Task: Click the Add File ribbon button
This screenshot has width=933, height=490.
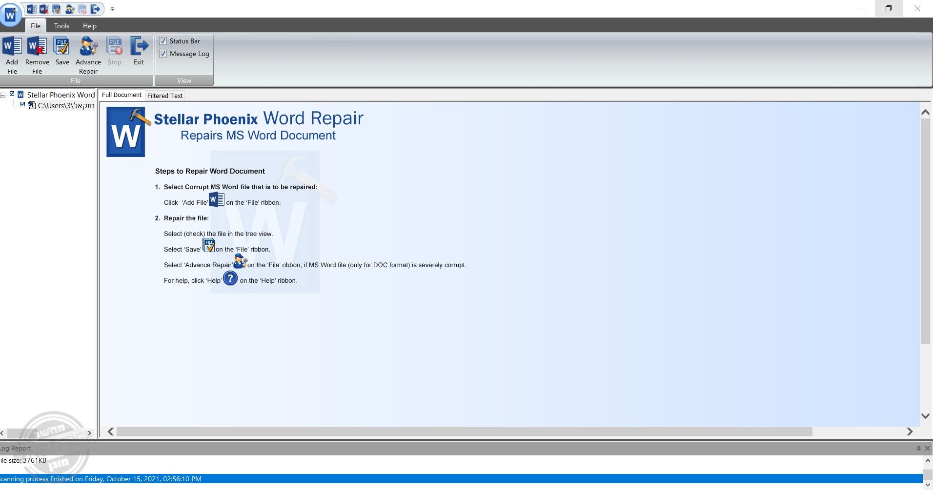Action: pyautogui.click(x=12, y=56)
